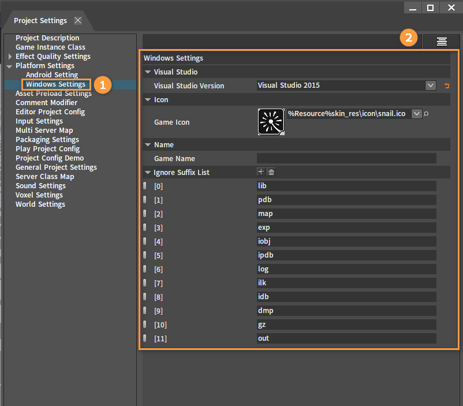Select Sound Settings in the sidebar
This screenshot has height=406, width=463.
[40, 185]
